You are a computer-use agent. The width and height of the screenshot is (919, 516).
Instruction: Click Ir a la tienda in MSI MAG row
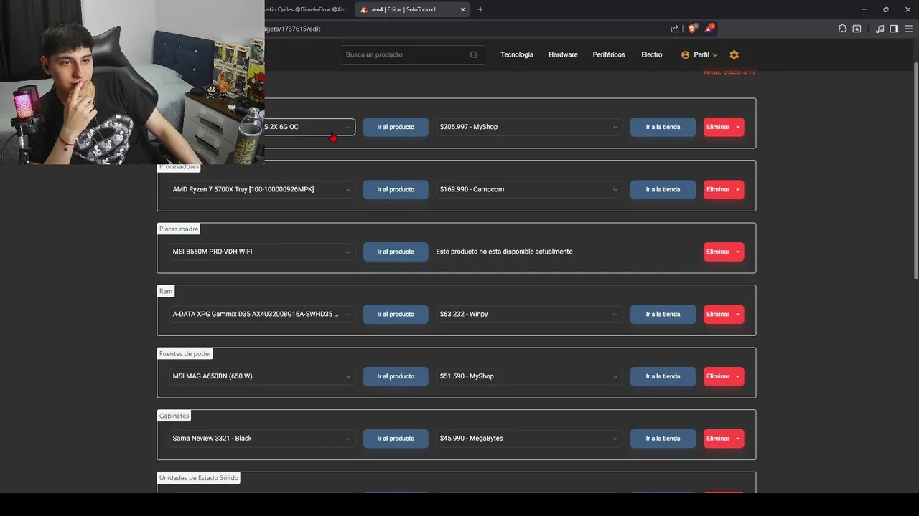(663, 376)
